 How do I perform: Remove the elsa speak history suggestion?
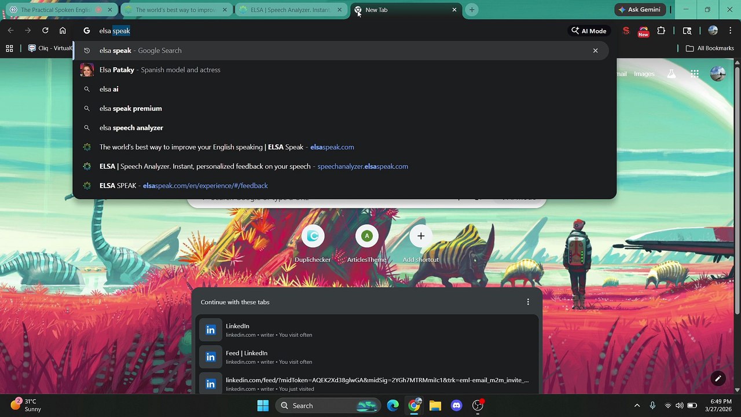(595, 50)
